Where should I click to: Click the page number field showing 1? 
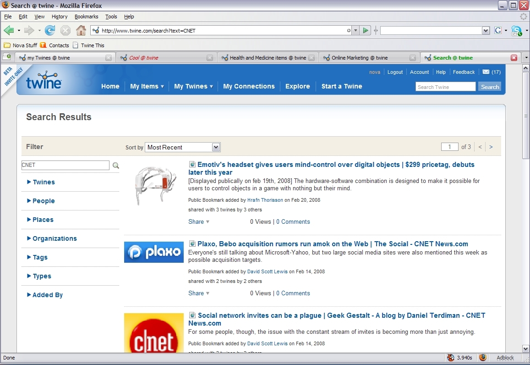click(449, 147)
